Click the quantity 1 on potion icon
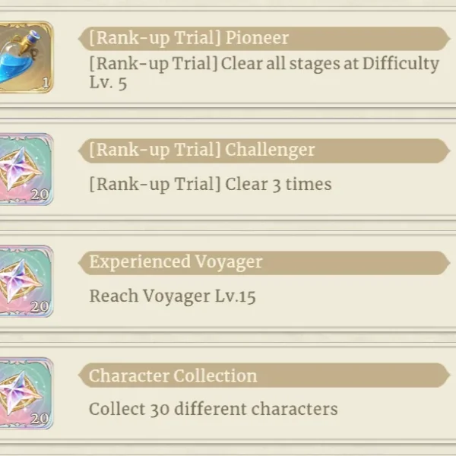This screenshot has width=456, height=456. [x=46, y=83]
